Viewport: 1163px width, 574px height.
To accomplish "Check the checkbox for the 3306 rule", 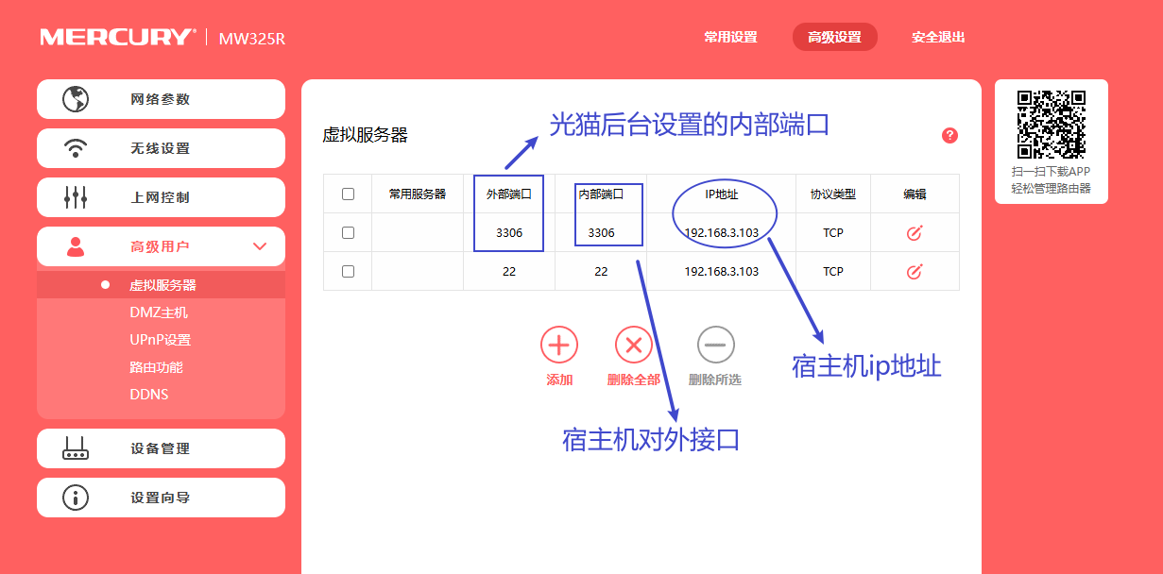I will 348,232.
